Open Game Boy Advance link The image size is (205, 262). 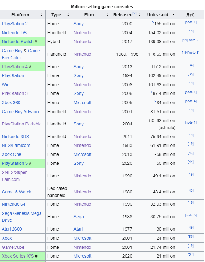[21, 112]
